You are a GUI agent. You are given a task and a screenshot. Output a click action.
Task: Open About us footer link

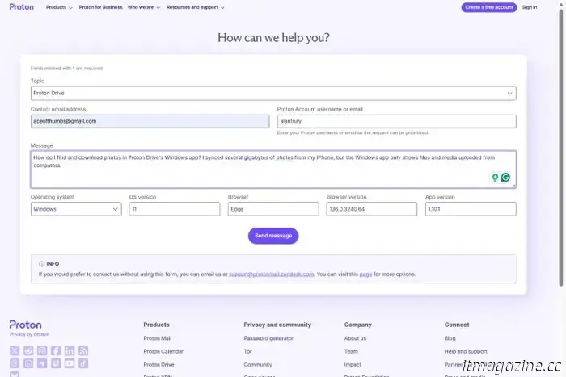point(355,338)
